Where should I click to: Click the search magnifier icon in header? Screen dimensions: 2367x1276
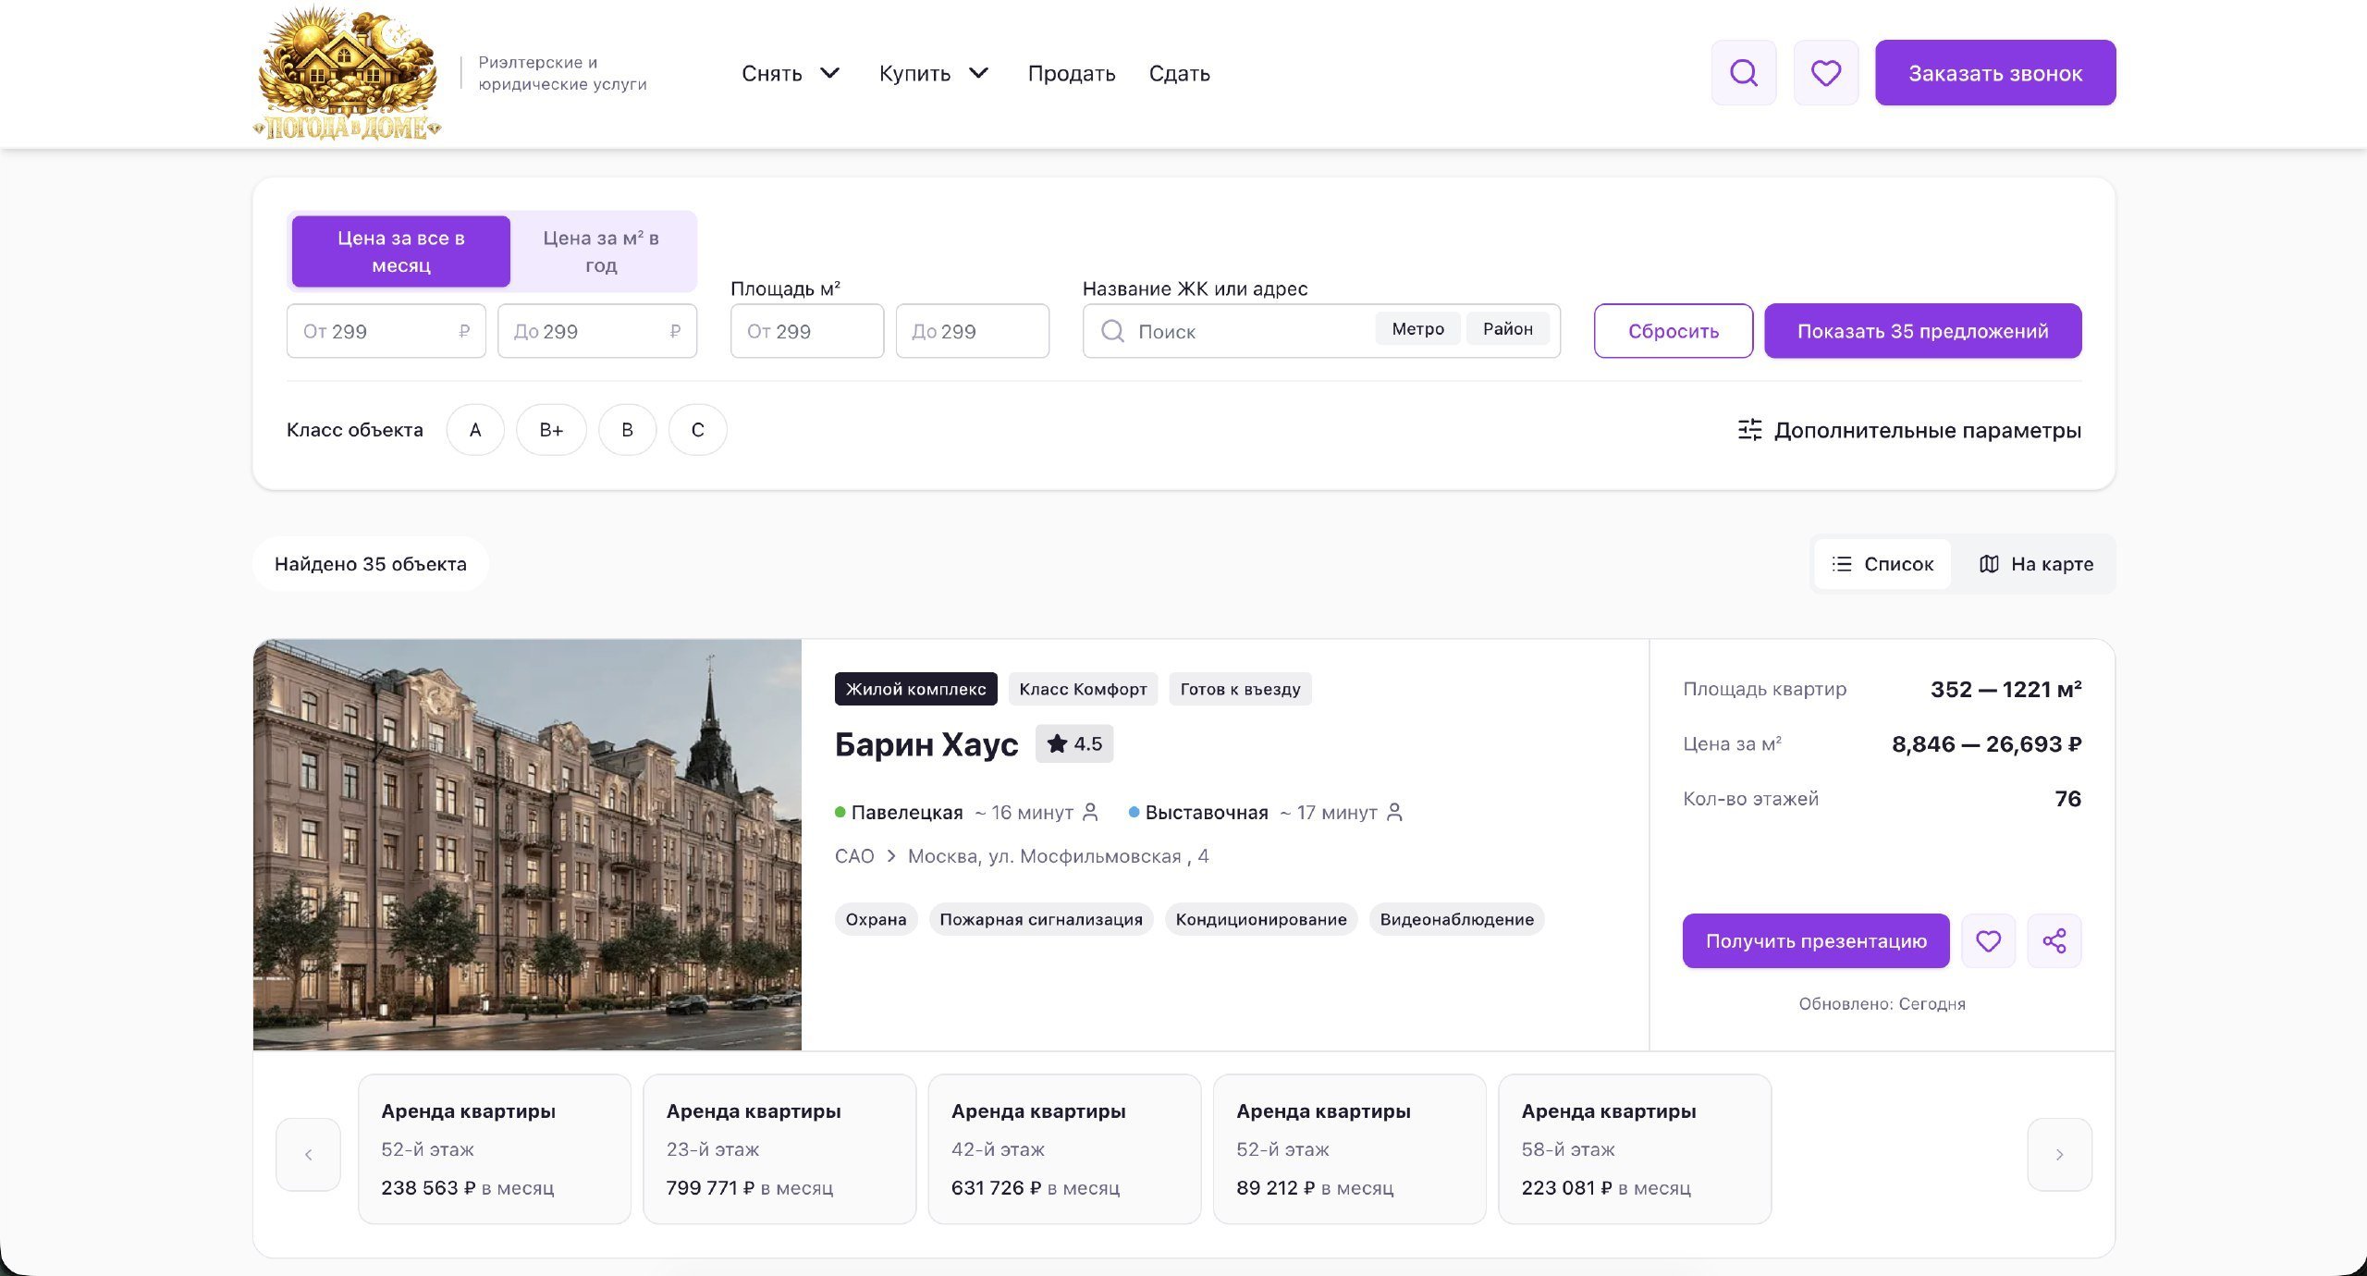[1743, 72]
